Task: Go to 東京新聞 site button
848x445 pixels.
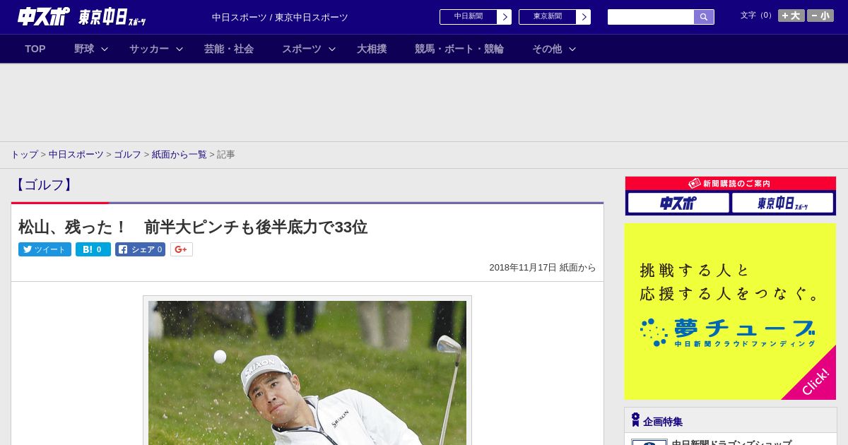Action: pos(548,17)
